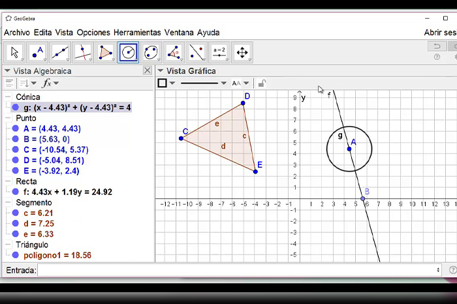Viewport: 457px width, 304px height.
Task: Select the Point tool
Action: 39,52
